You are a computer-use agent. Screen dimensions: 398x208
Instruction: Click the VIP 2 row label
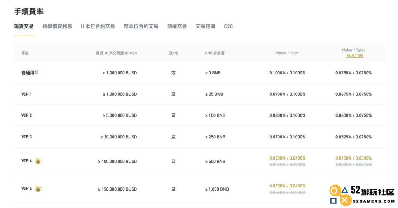pos(27,115)
